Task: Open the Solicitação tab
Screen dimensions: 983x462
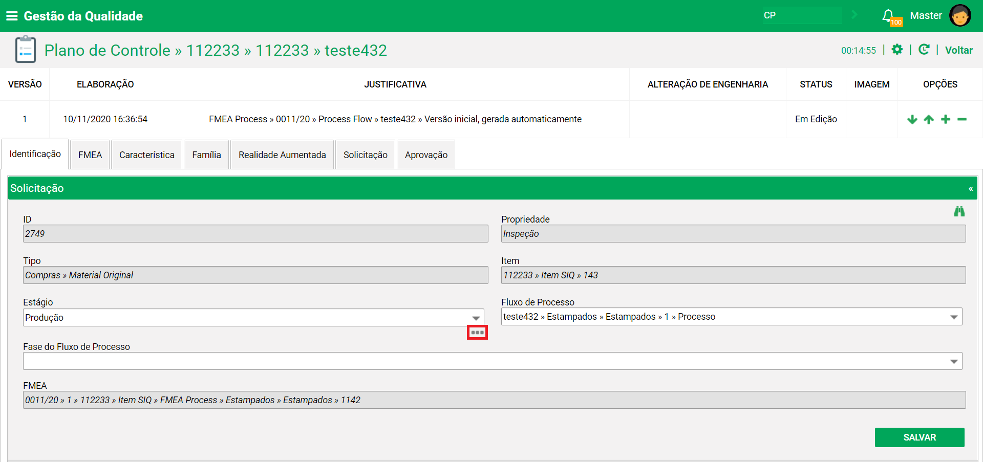Action: [x=366, y=155]
